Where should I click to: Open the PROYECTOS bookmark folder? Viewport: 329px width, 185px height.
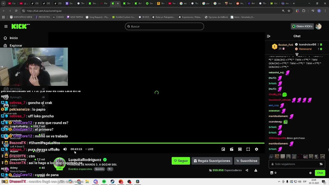[42, 17]
